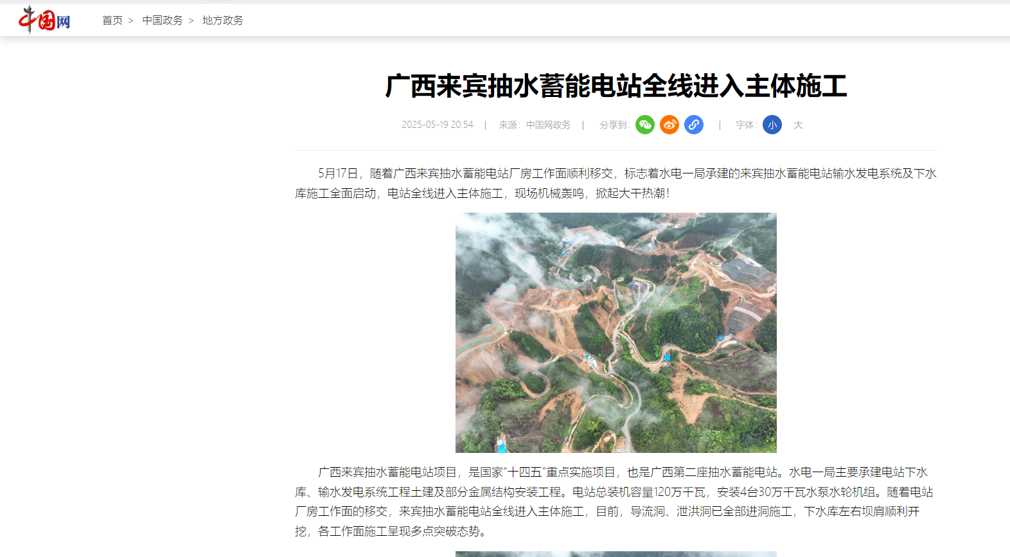The height and width of the screenshot is (557, 1010).
Task: Share article via WeChat icon
Action: (x=645, y=125)
